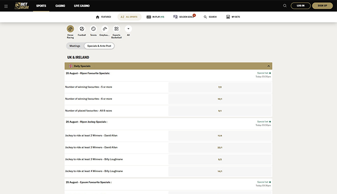Open the A-Z All Sports menu

[129, 17]
